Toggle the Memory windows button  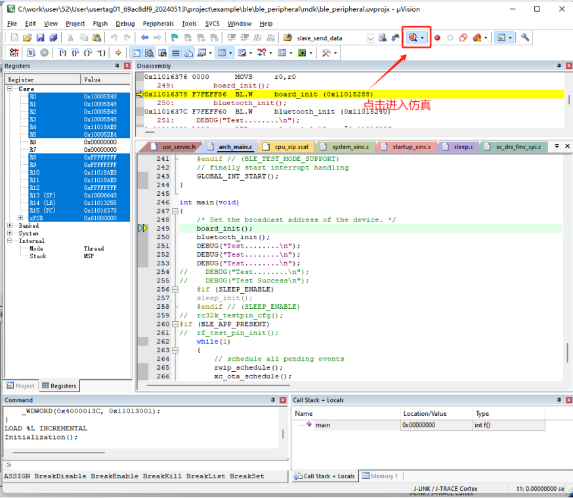[222, 53]
